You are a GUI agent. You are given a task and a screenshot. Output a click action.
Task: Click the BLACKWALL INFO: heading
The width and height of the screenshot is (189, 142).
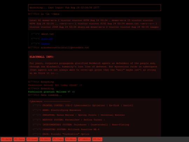(x=42, y=57)
